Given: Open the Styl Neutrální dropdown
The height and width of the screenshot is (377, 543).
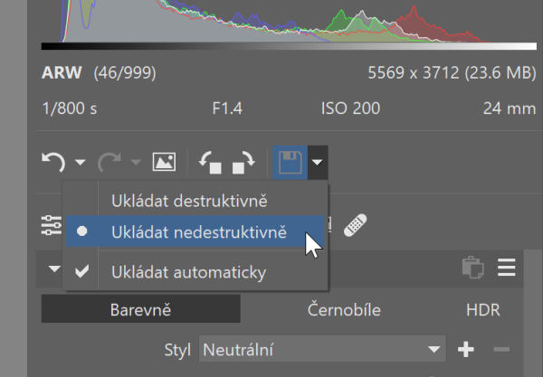Looking at the screenshot, I should (x=322, y=349).
